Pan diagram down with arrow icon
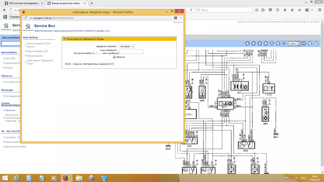Image resolution: width=324 pixels, height=182 pixels. tap(254, 43)
